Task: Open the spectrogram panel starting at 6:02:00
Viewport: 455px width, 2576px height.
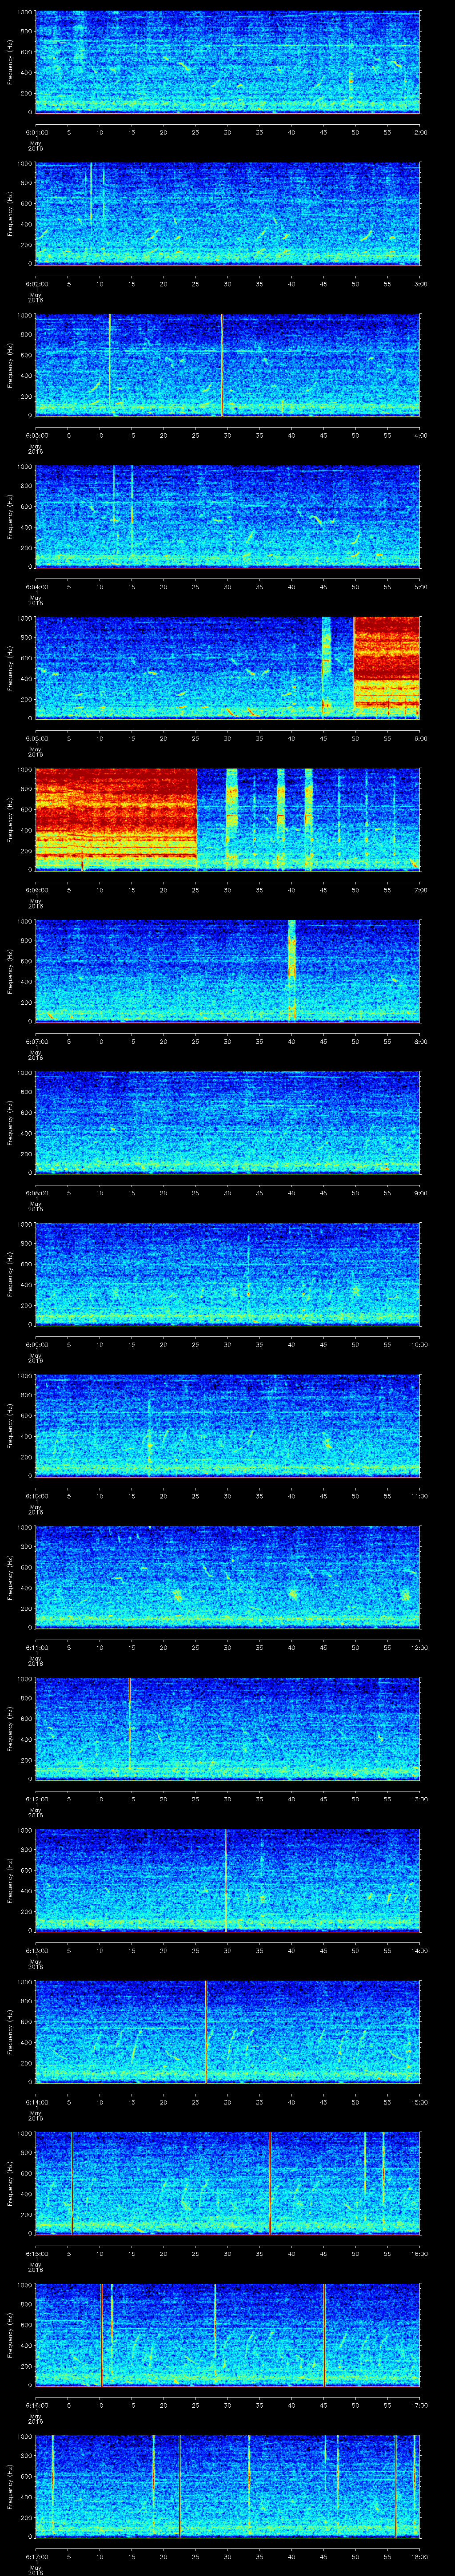Action: (227, 213)
